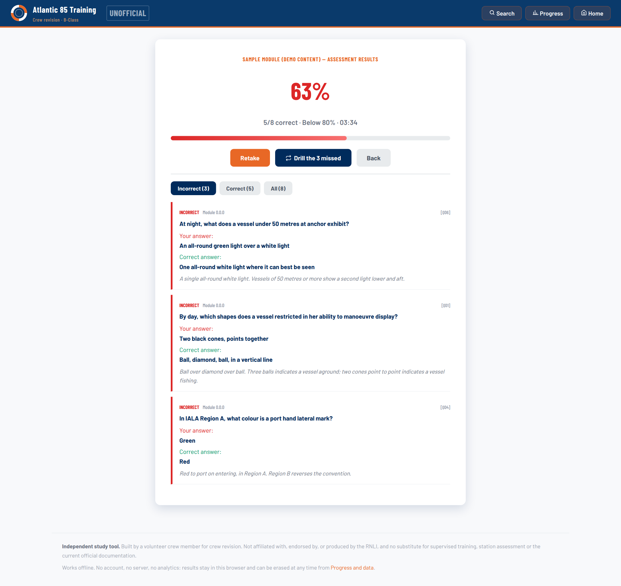The height and width of the screenshot is (586, 621).
Task: Open the Progress and data link
Action: [352, 568]
